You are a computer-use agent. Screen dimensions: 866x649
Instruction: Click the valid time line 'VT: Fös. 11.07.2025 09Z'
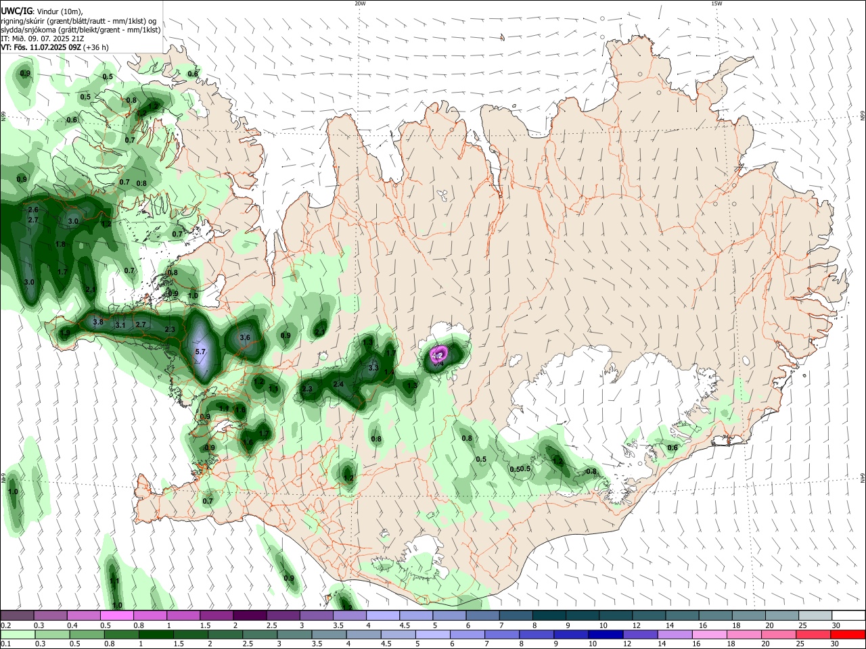tap(41, 47)
